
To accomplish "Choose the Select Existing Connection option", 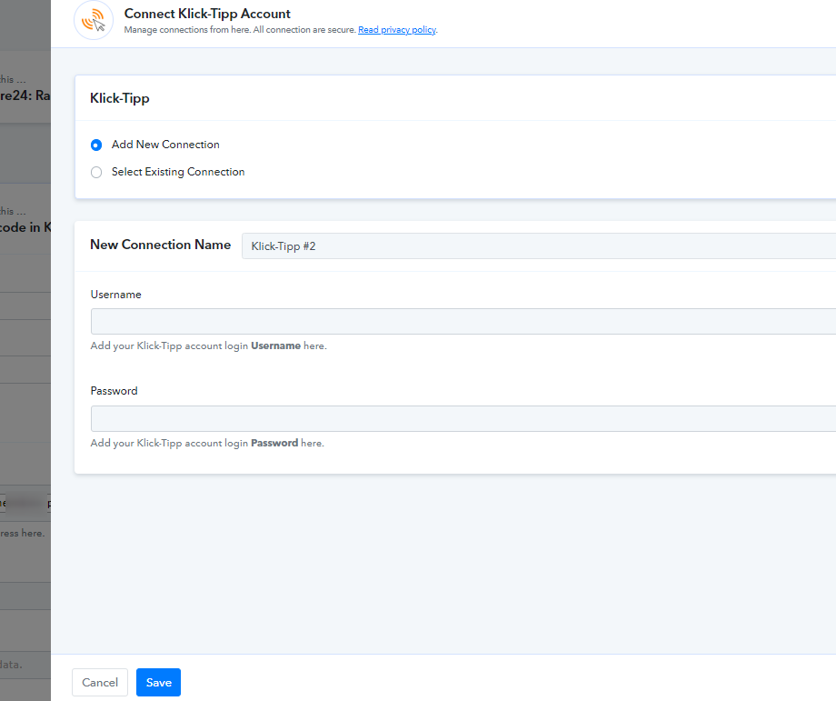I will (x=96, y=173).
